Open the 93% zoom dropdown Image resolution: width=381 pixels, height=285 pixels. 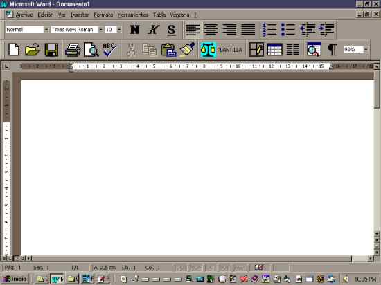point(366,50)
